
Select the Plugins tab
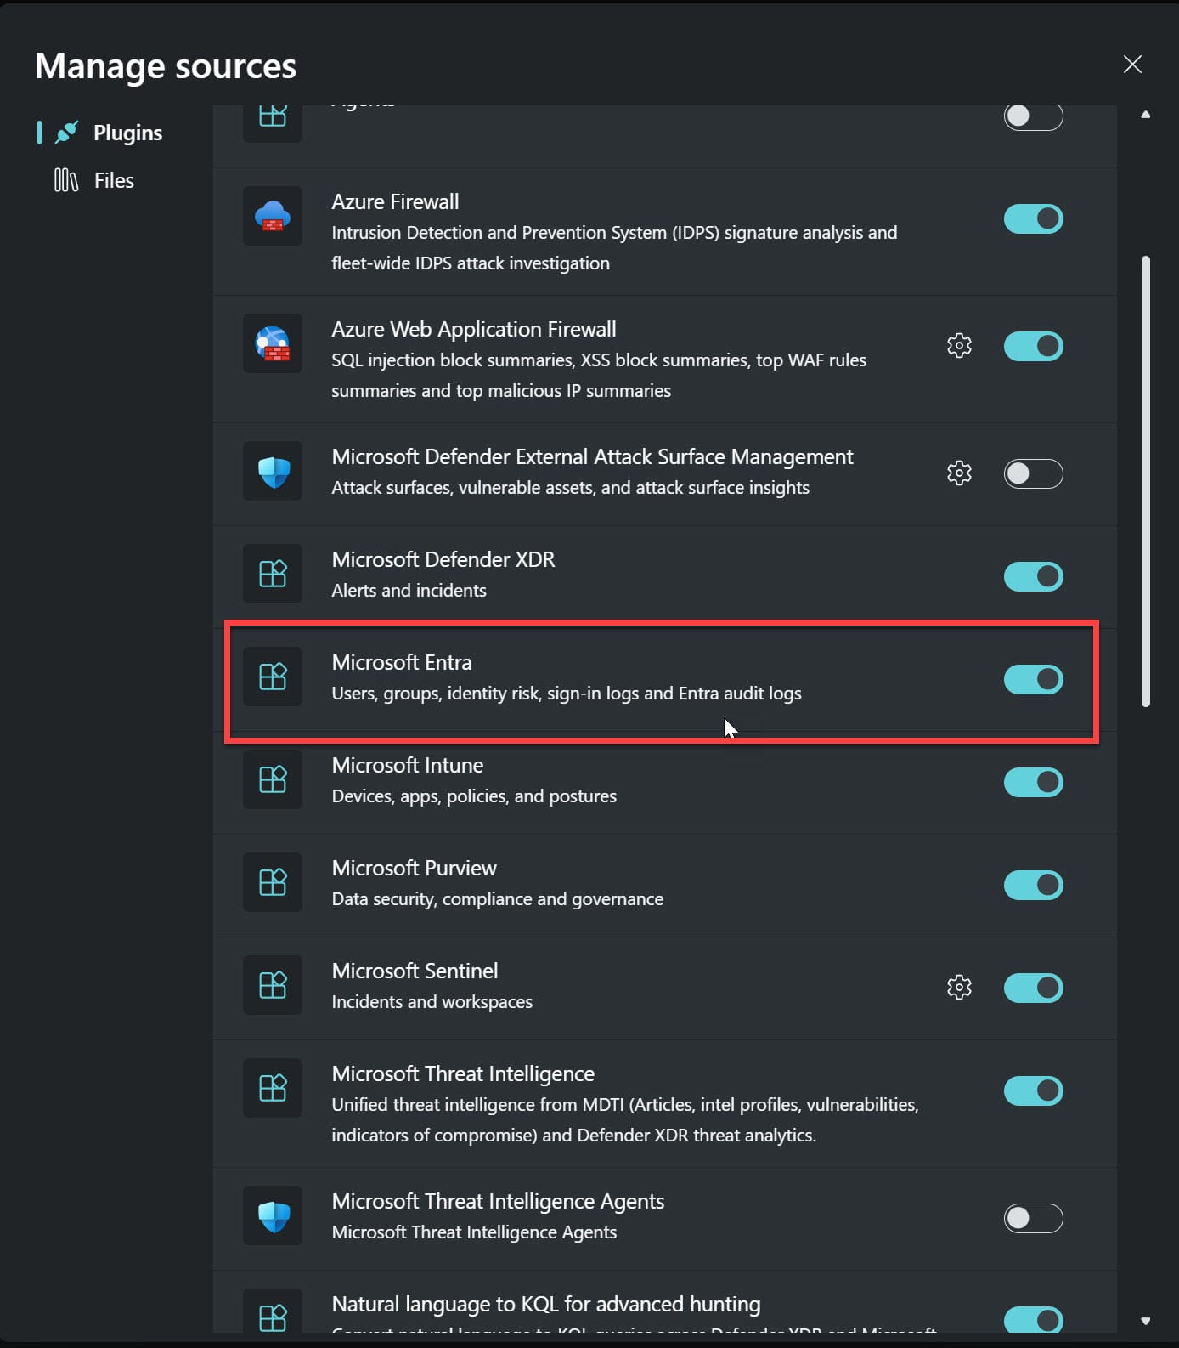pyautogui.click(x=109, y=133)
